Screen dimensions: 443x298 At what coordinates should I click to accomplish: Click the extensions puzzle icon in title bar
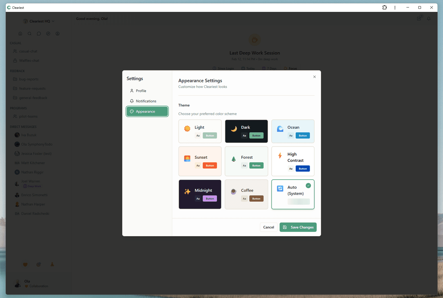click(x=384, y=7)
